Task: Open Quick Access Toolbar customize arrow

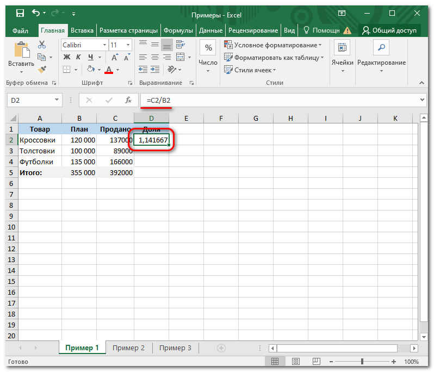Action: point(73,14)
